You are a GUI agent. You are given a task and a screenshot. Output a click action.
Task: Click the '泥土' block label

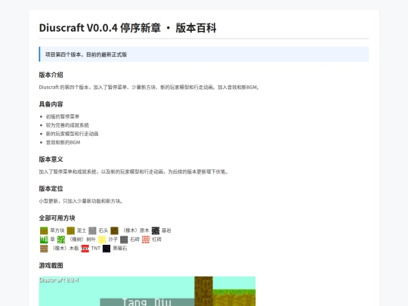[82, 230]
